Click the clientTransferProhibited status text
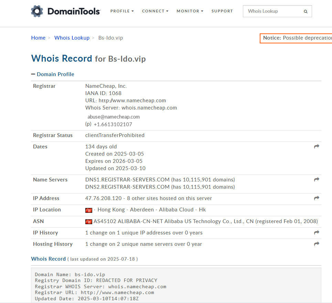 pyautogui.click(x=115, y=135)
